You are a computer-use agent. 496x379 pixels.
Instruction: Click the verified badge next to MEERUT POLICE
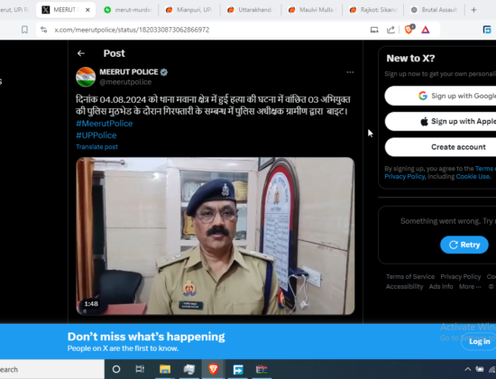point(164,72)
